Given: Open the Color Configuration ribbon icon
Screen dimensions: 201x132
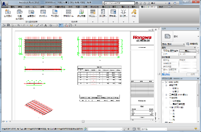Looking at the screenshot, I should click(x=81, y=12).
